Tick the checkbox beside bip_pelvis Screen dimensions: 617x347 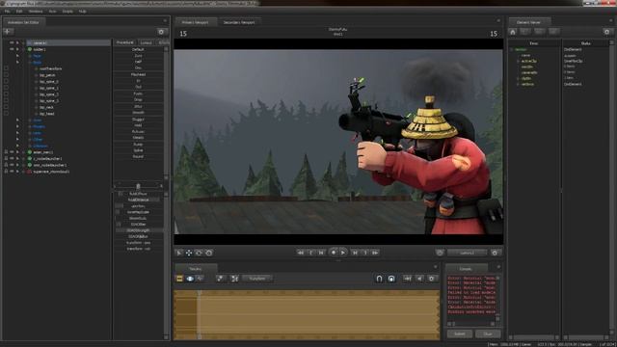(6, 75)
